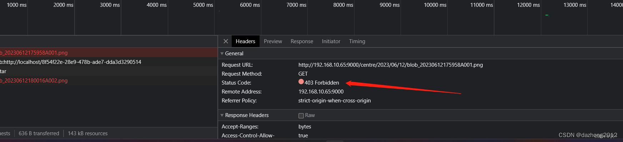Enable the Raw headers checkbox
623x142 pixels.
click(301, 116)
